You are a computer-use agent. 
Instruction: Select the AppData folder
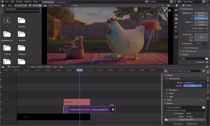point(22,22)
